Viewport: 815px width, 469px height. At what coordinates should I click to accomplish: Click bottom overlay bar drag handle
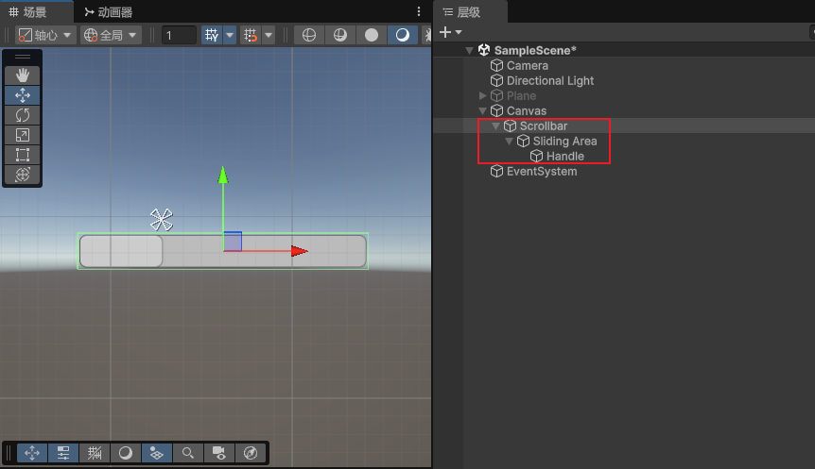coord(9,453)
